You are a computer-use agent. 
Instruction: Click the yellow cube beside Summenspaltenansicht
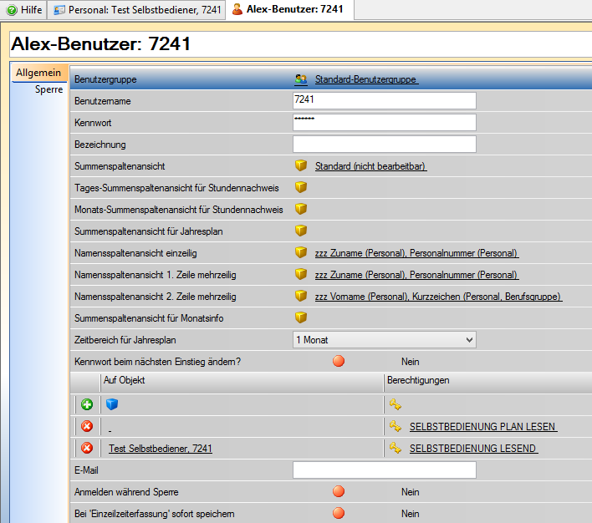click(301, 166)
